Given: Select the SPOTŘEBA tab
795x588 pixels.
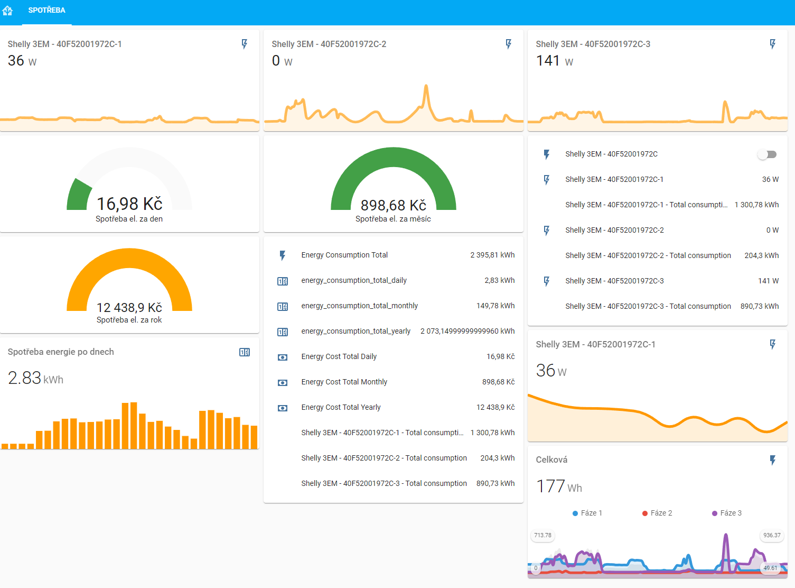Looking at the screenshot, I should (x=47, y=11).
